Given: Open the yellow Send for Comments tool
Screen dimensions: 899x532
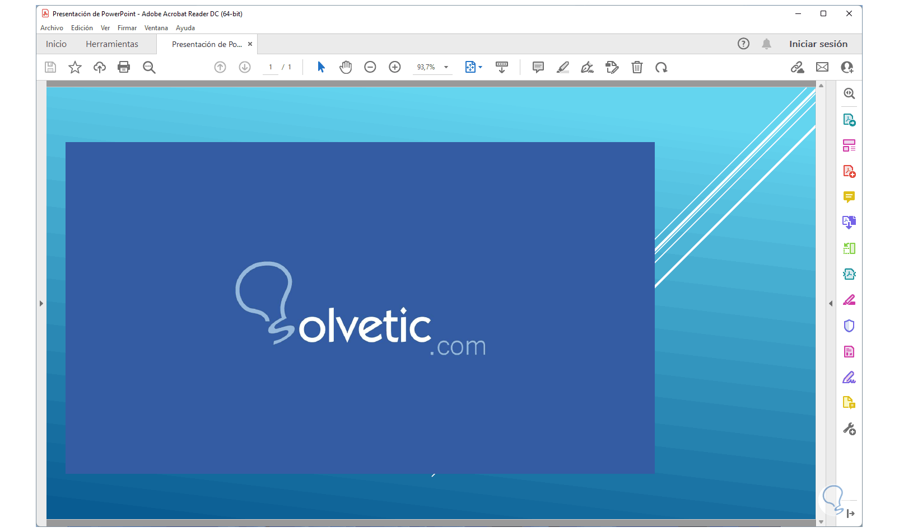Looking at the screenshot, I should coord(849,403).
